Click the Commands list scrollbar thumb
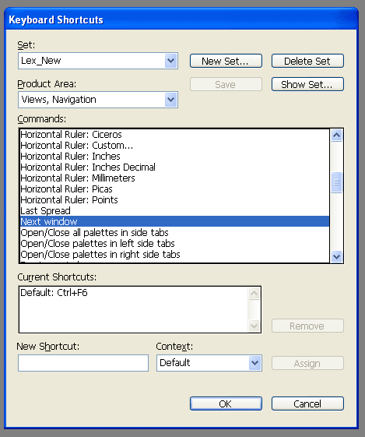Viewport: 365px width, 437px height. pos(336,182)
